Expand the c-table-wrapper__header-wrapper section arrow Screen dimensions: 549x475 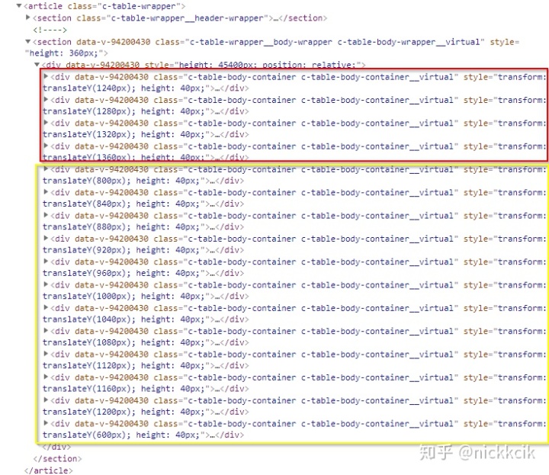tap(28, 17)
